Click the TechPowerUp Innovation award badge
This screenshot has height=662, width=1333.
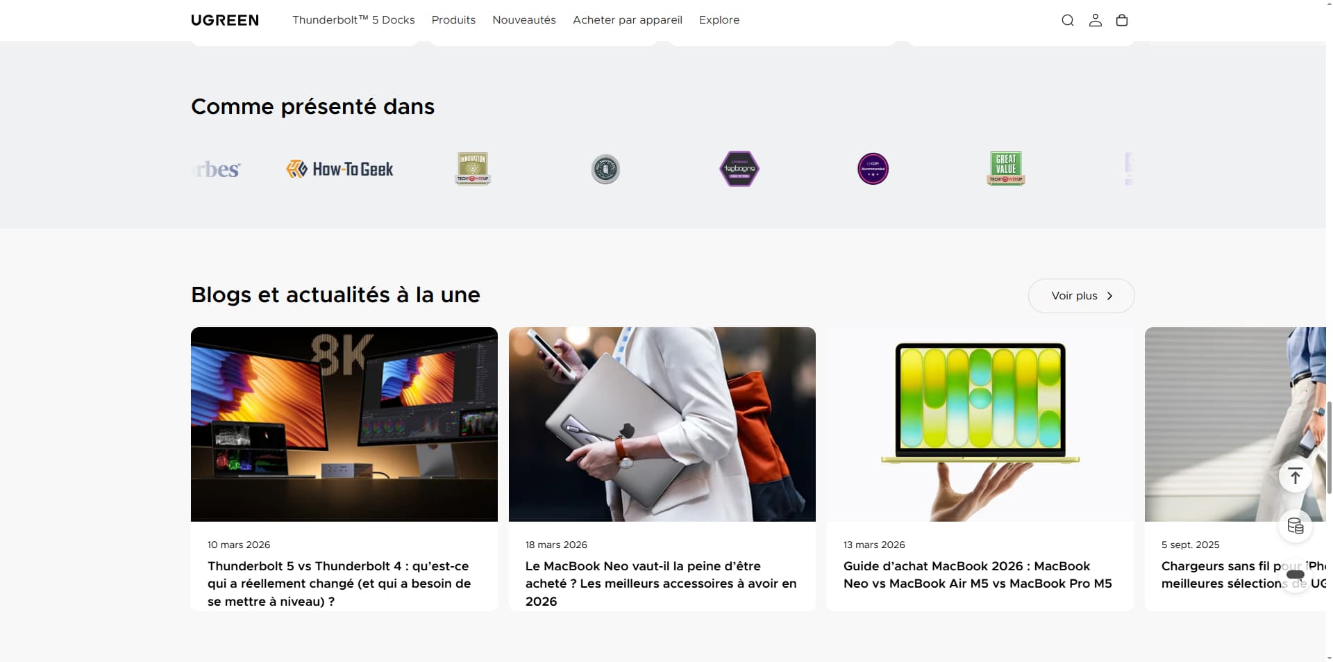click(472, 169)
